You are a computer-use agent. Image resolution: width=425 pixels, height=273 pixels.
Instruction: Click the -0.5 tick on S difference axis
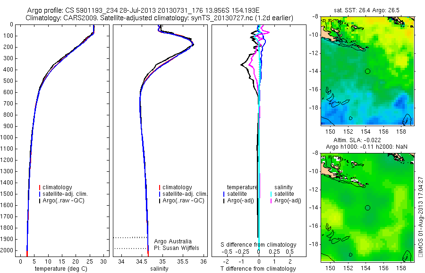click(x=227, y=252)
